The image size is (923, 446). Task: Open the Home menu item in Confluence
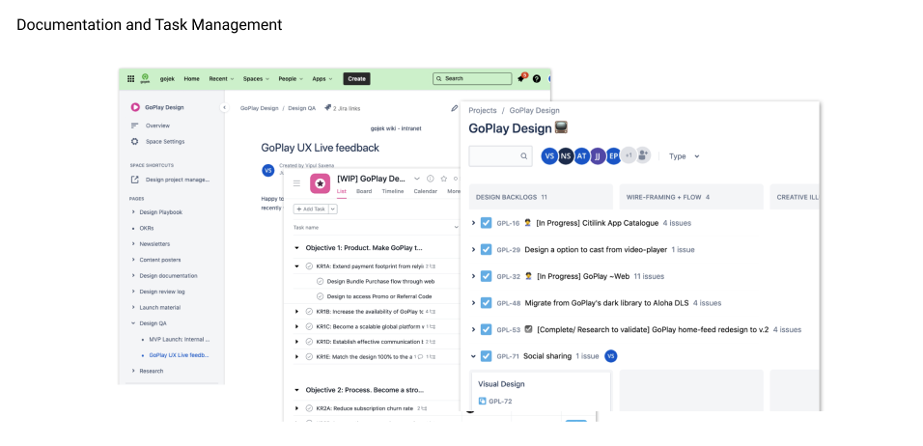point(191,78)
